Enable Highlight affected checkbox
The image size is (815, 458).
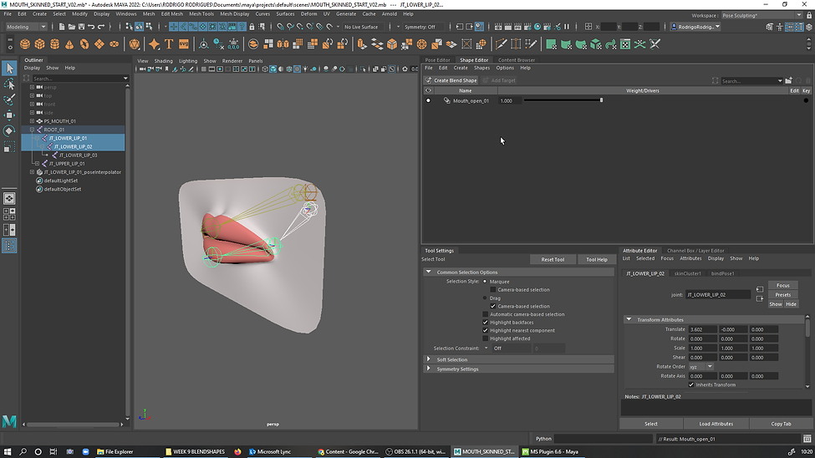click(486, 338)
